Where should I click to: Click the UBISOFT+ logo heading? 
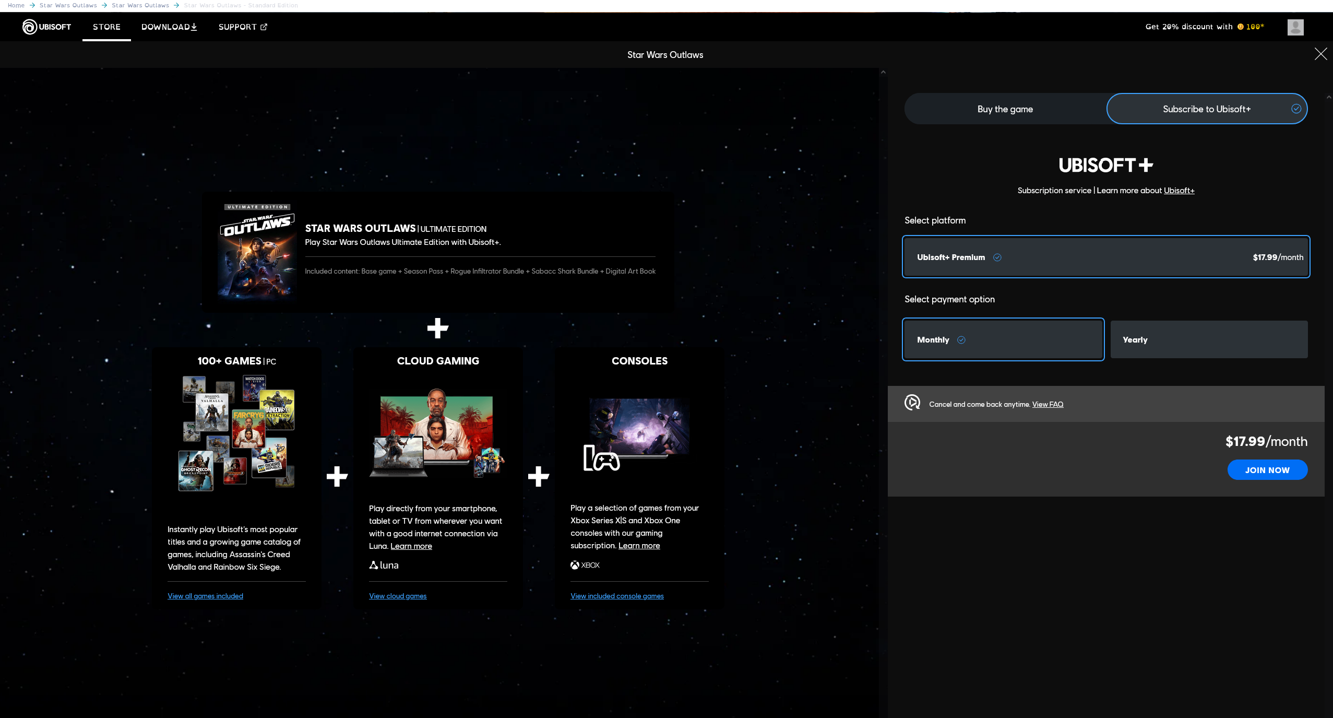(x=1105, y=165)
